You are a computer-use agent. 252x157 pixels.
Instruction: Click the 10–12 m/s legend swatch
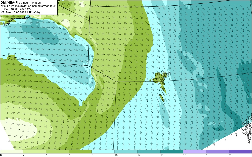(126, 152)
